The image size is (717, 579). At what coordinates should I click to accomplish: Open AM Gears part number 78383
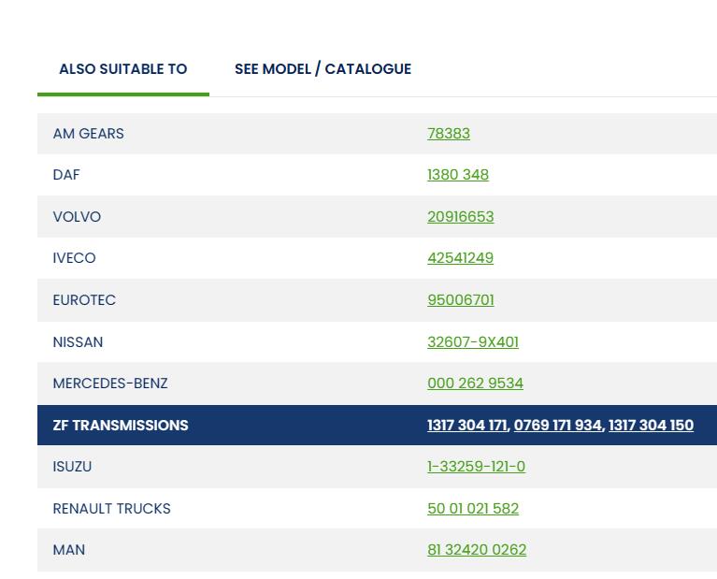click(449, 134)
